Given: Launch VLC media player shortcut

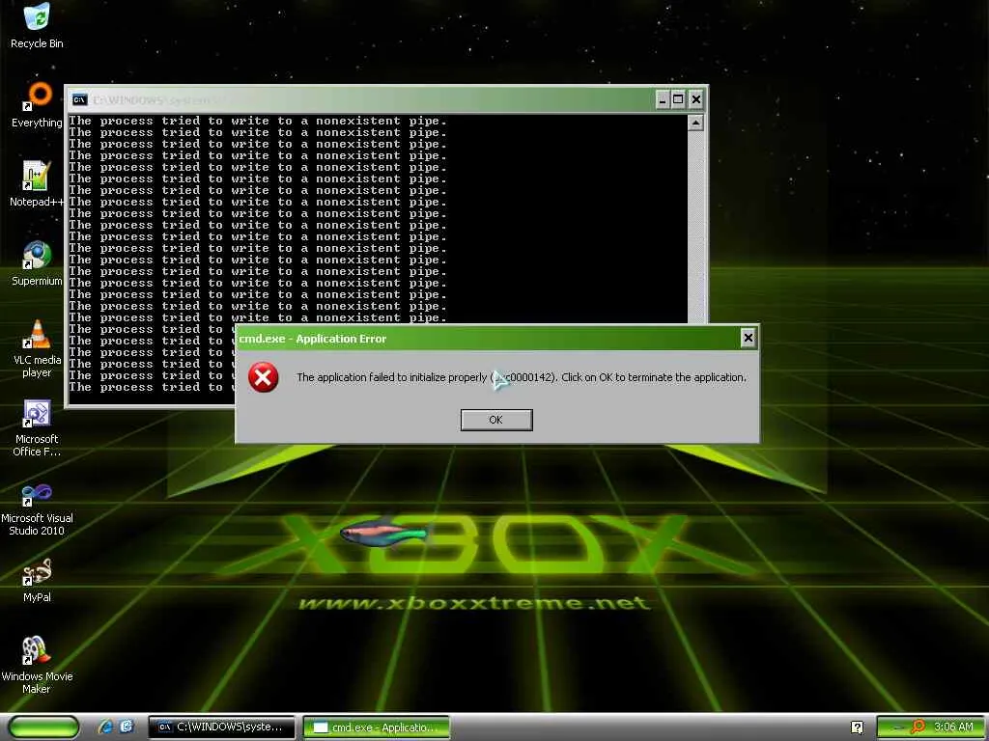Looking at the screenshot, I should 38,347.
